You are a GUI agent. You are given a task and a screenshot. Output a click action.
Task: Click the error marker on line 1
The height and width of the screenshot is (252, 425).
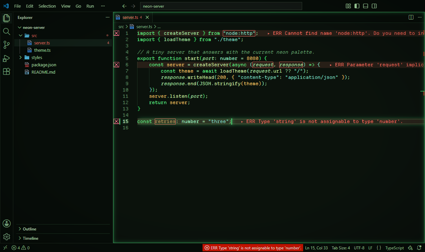click(x=117, y=33)
